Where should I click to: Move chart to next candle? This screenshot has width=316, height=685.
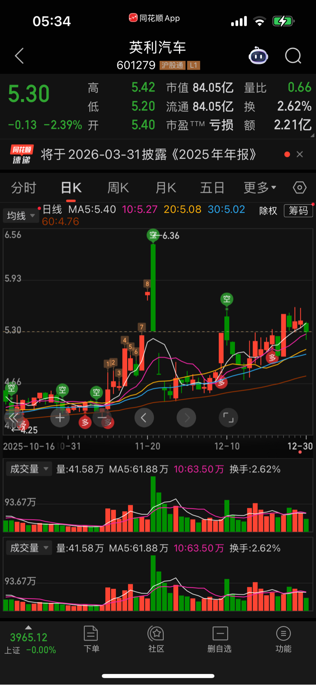186,418
